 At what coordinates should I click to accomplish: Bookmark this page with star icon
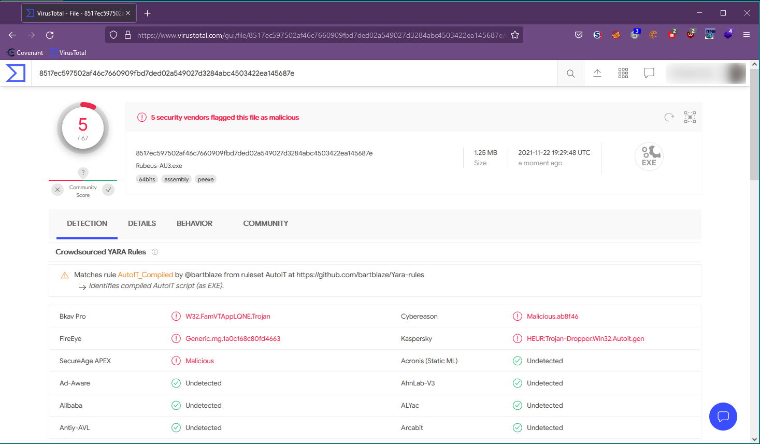[x=515, y=35]
